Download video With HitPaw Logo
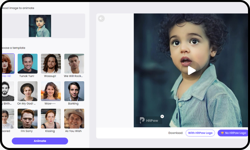The image size is (250, 150). (200, 133)
